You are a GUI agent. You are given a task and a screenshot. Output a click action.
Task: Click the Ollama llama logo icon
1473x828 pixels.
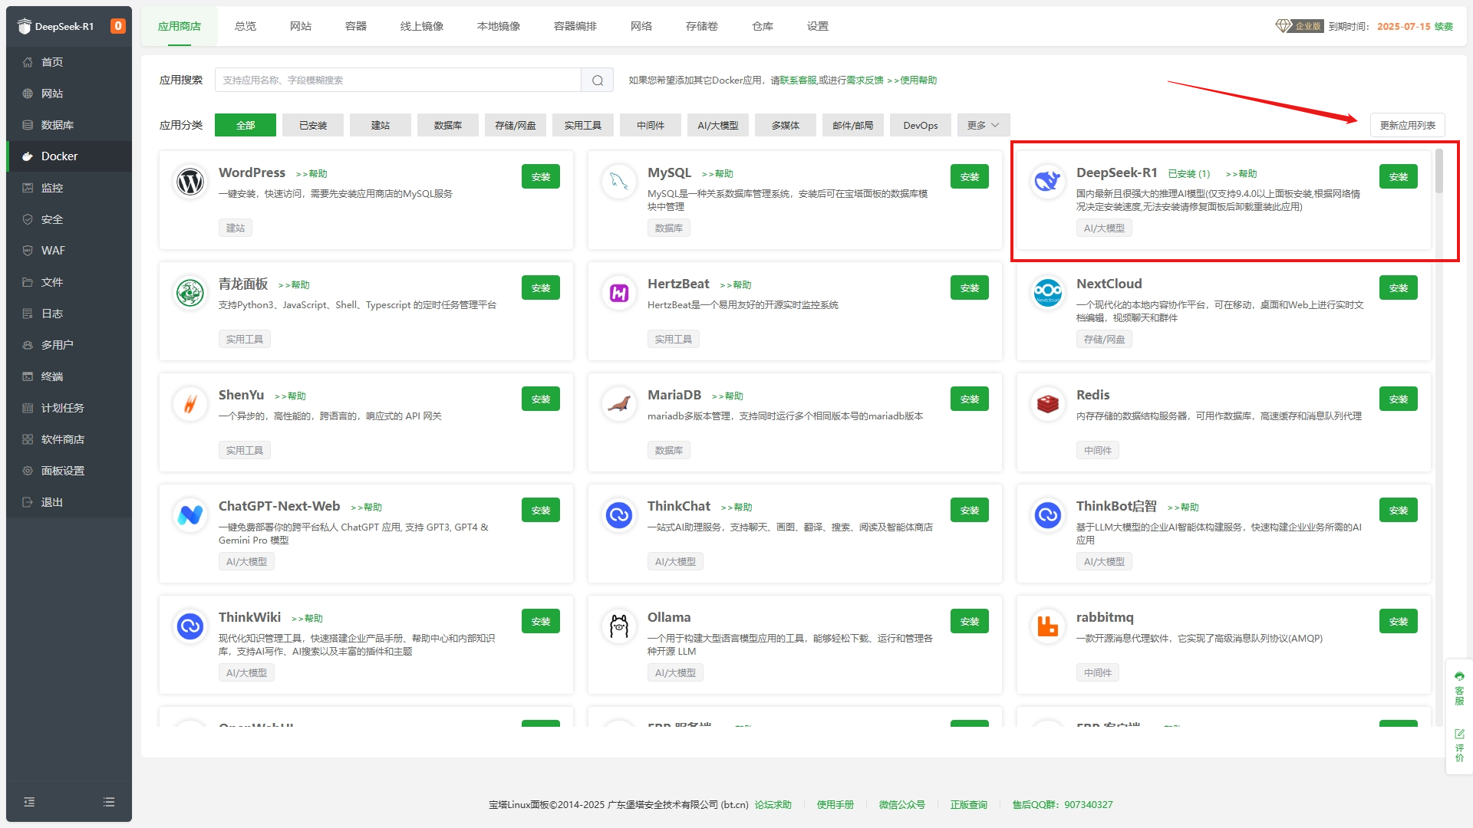619,626
